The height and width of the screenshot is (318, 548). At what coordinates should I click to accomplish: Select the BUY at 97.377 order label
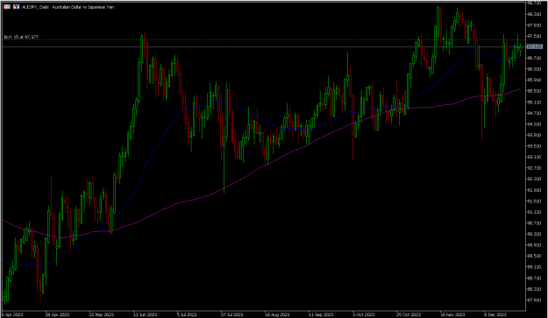pyautogui.click(x=21, y=37)
